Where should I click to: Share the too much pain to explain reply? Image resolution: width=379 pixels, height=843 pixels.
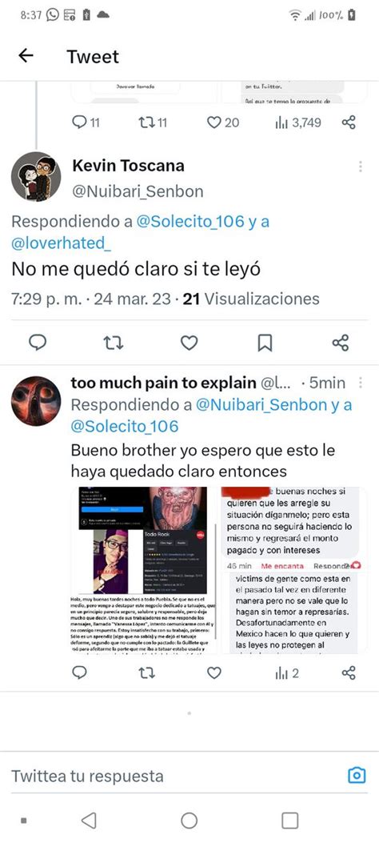tap(349, 672)
